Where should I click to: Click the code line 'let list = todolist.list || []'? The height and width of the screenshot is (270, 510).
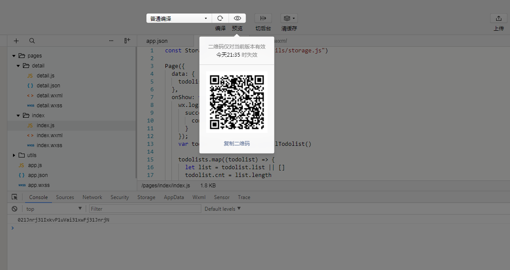pyautogui.click(x=235, y=167)
